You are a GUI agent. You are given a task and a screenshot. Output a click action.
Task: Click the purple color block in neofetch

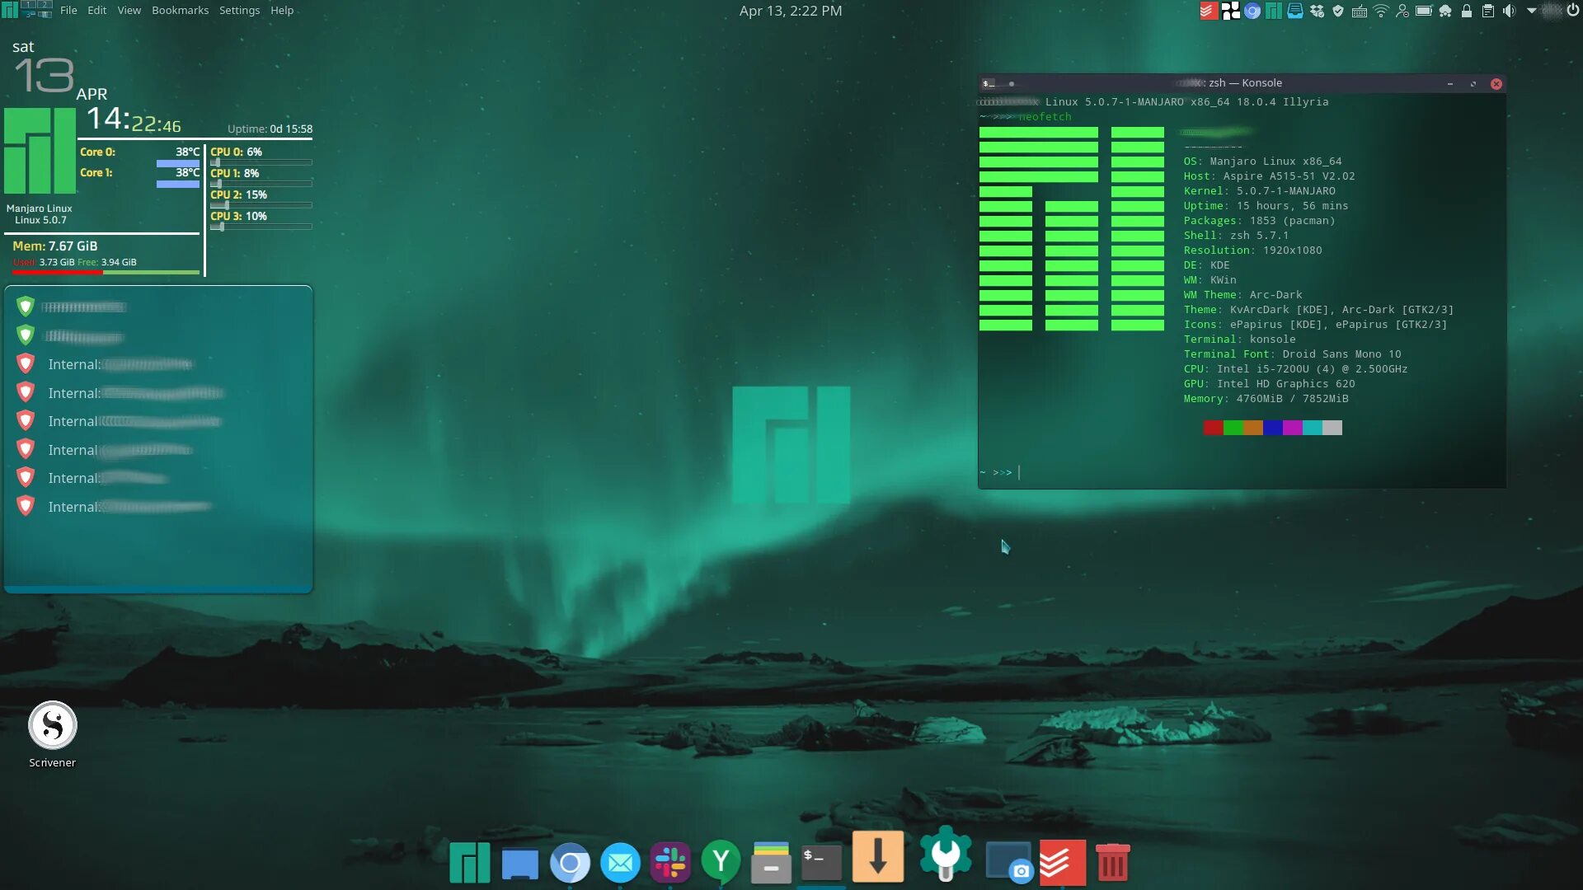1292,428
